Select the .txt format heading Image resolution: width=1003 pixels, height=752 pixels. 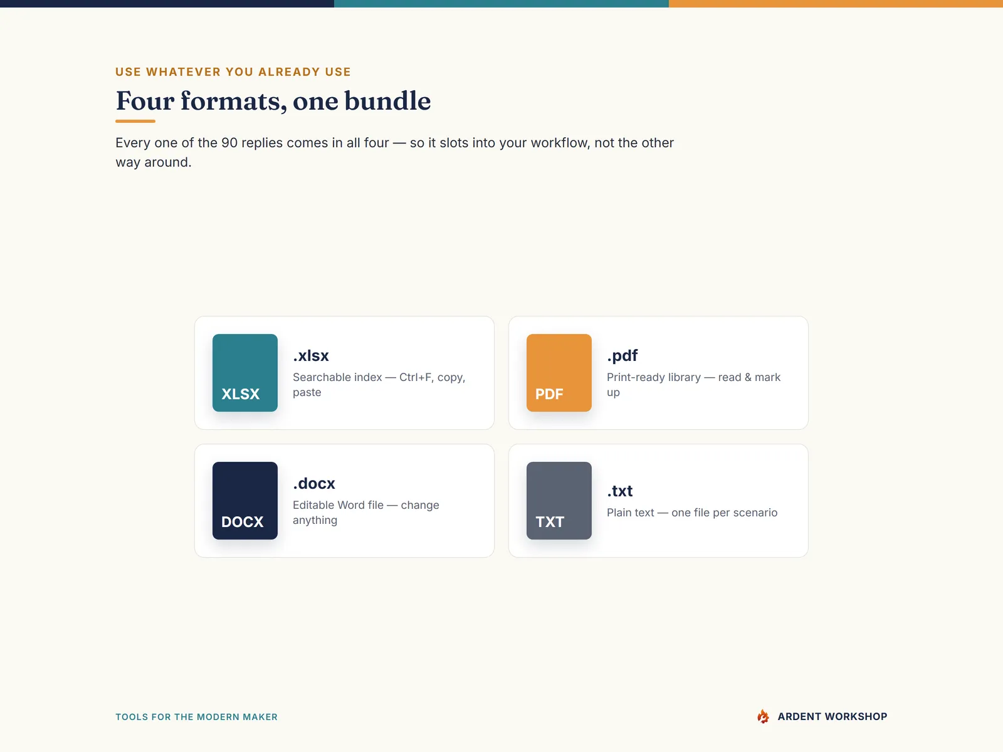(620, 491)
